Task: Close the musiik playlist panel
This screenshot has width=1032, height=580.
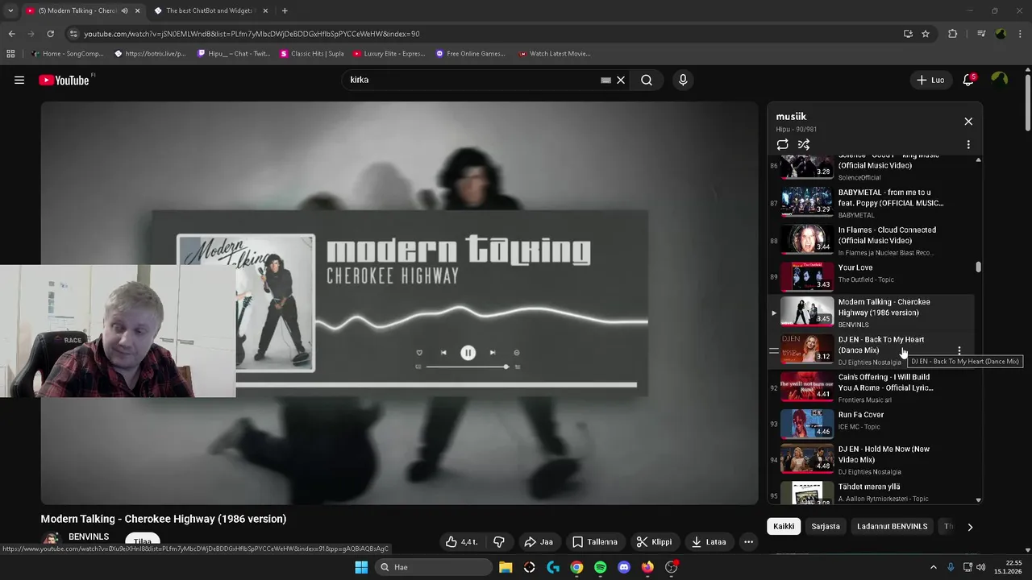Action: 968,122
